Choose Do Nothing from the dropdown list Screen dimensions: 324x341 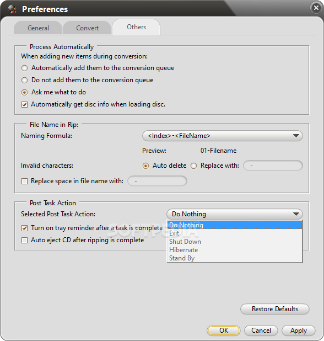(x=235, y=225)
